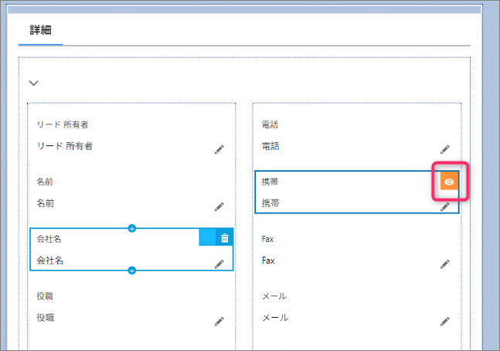Image resolution: width=500 pixels, height=351 pixels.
Task: Collapse the section with the chevron arrow
Action: coord(33,82)
